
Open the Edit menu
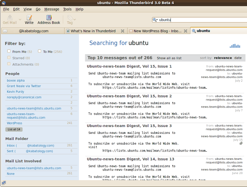tap(16, 9)
